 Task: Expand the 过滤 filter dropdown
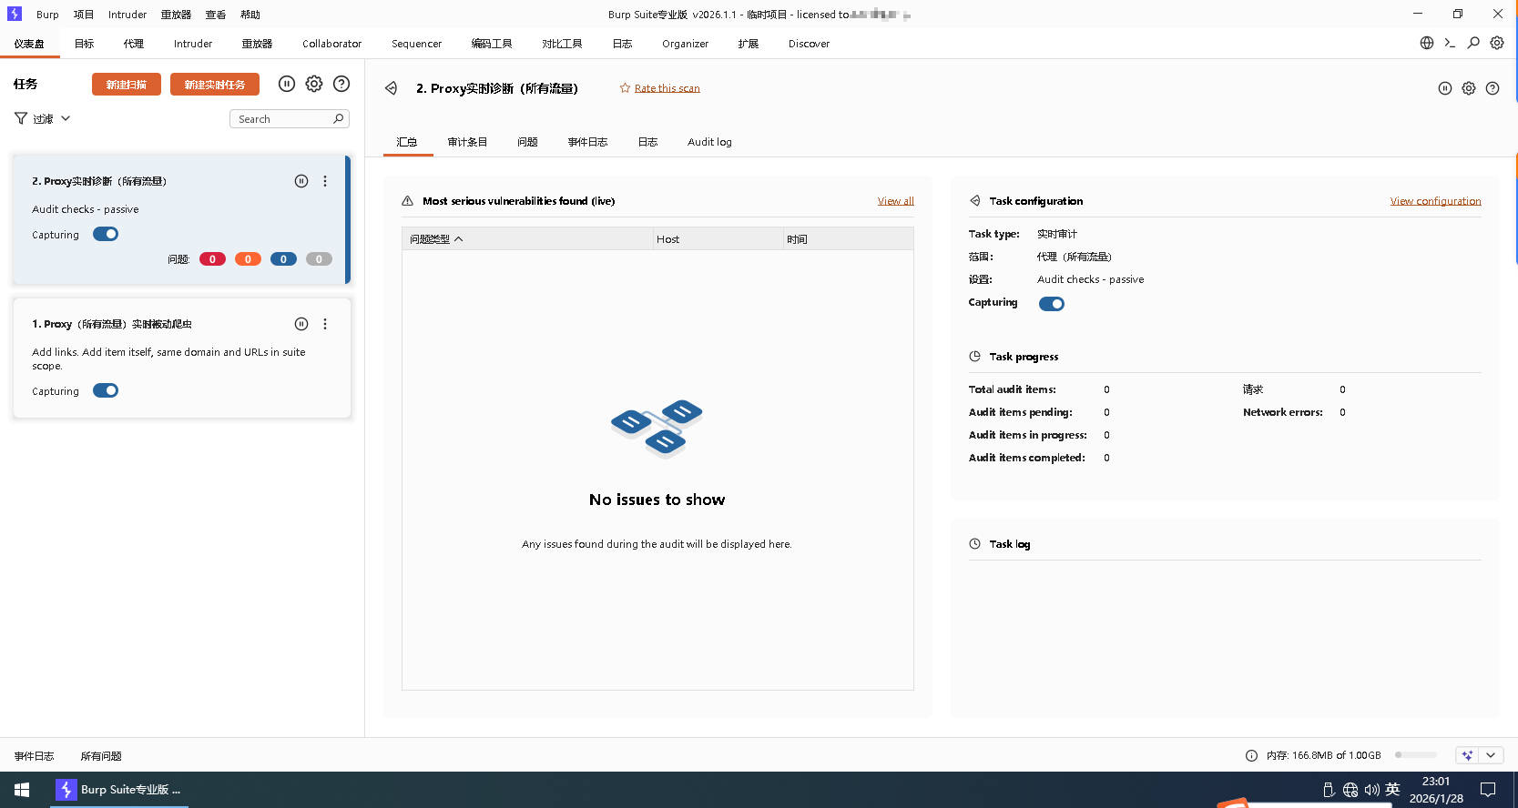pos(43,119)
